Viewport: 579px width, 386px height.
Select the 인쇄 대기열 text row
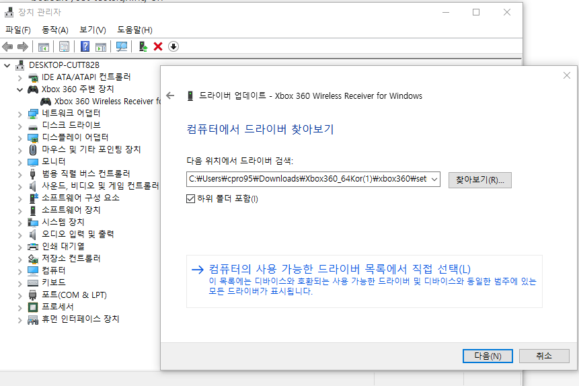click(63, 246)
